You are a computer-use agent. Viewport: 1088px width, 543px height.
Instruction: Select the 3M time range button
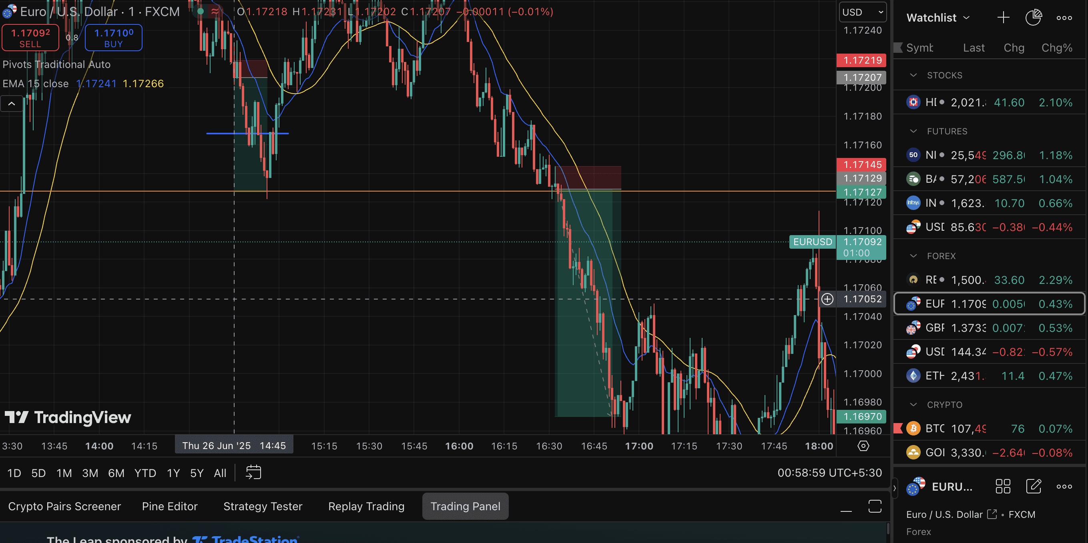90,473
